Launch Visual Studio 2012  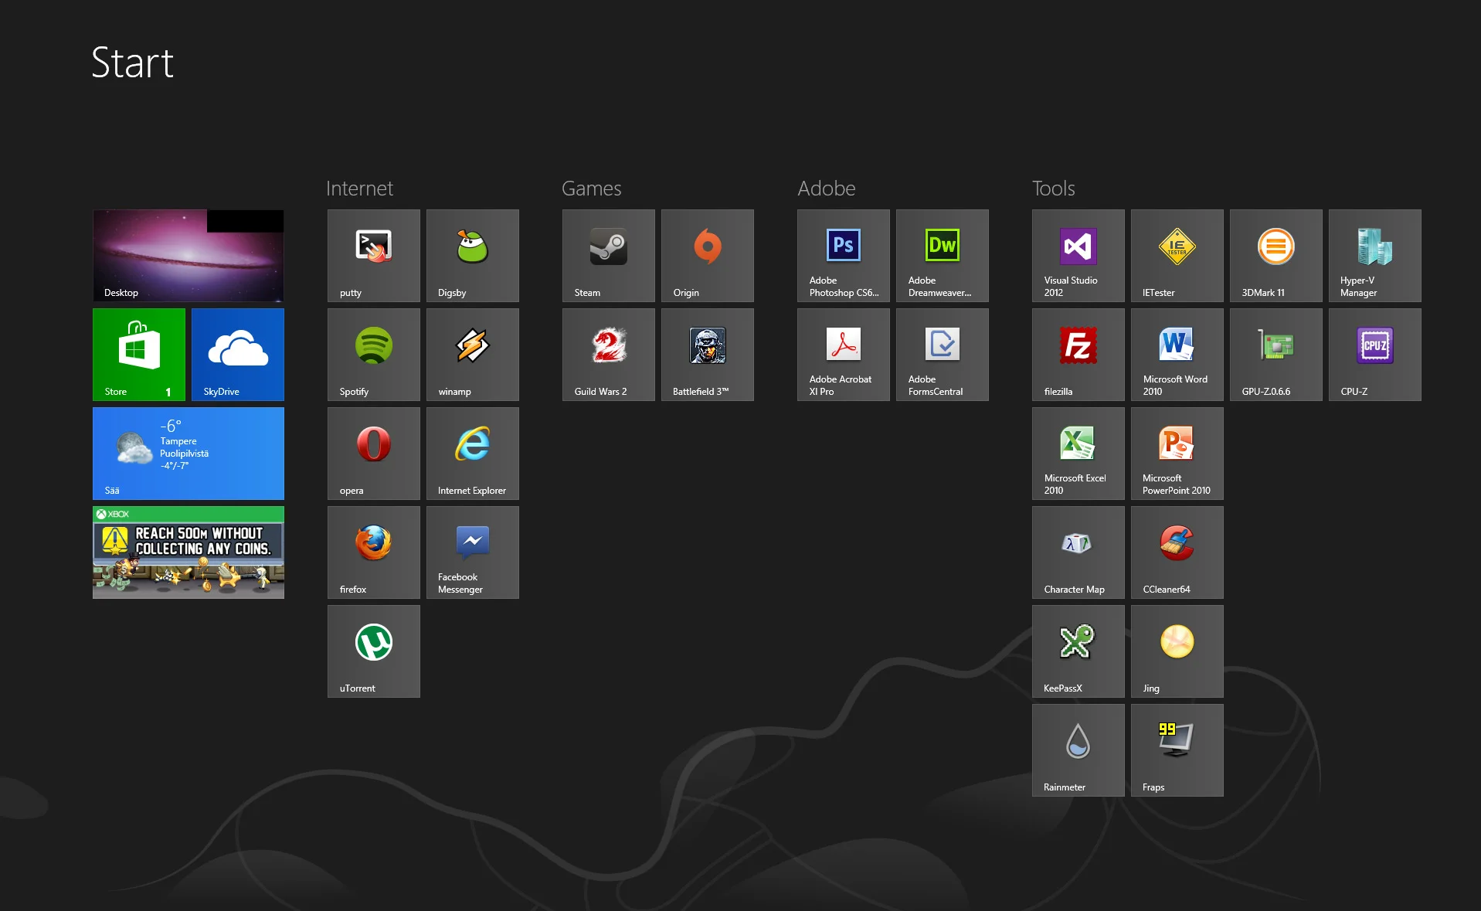click(x=1078, y=256)
